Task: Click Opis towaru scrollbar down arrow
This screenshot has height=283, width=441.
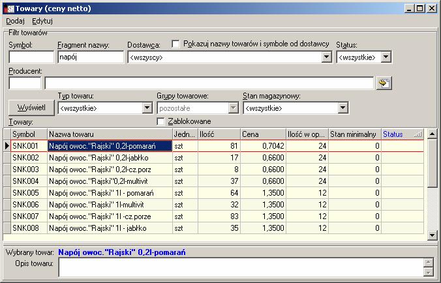Action: pos(428,272)
